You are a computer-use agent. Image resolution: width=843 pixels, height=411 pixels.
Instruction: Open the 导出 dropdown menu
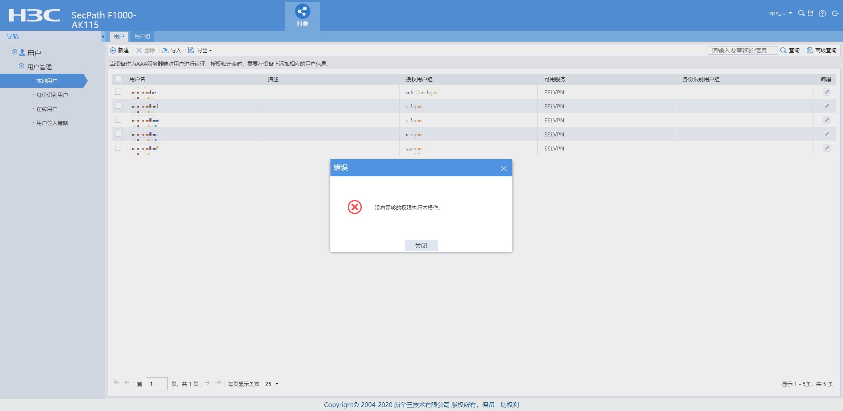(x=200, y=50)
